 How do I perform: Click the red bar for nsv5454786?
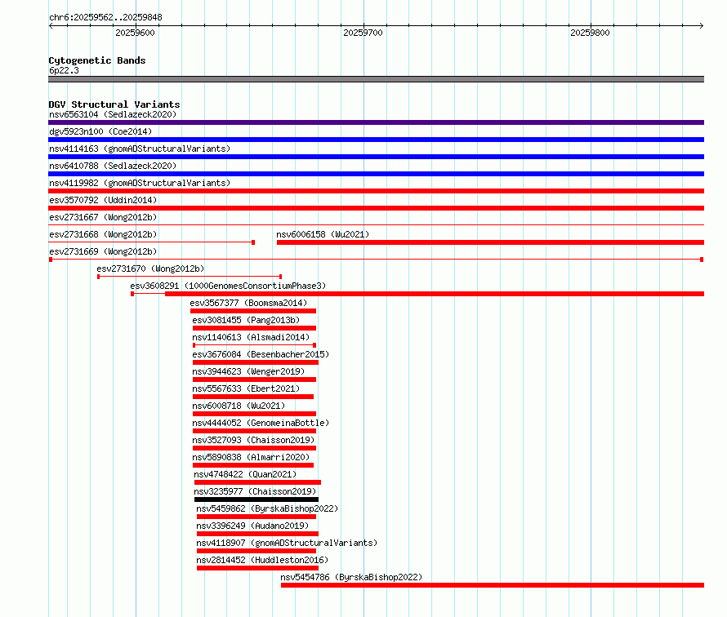[493, 585]
